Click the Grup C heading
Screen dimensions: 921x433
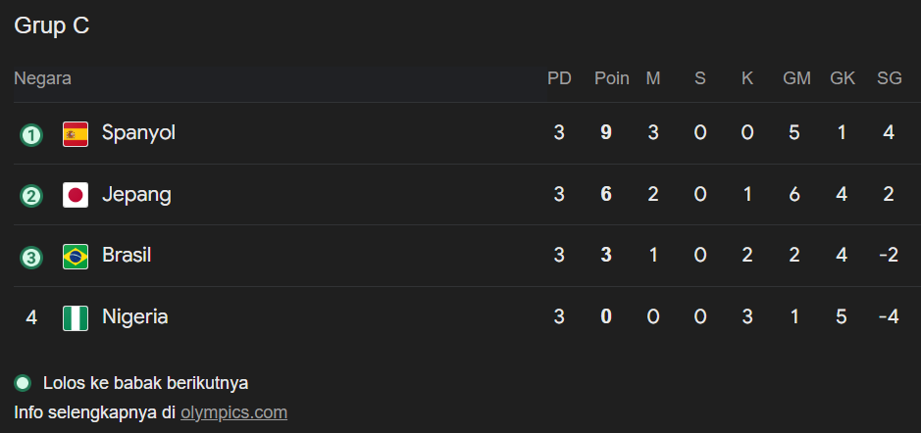point(52,26)
